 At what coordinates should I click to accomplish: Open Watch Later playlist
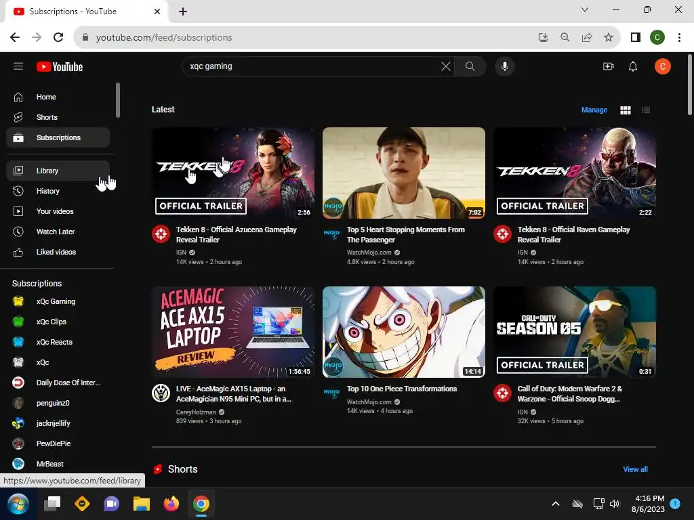point(58,232)
